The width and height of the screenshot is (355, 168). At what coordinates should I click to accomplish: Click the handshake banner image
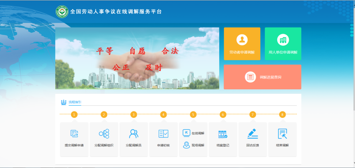[137, 58]
